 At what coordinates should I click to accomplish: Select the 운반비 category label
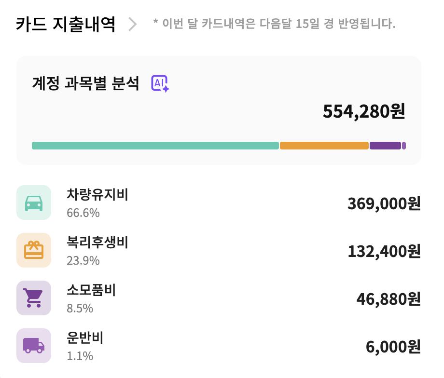click(x=85, y=337)
